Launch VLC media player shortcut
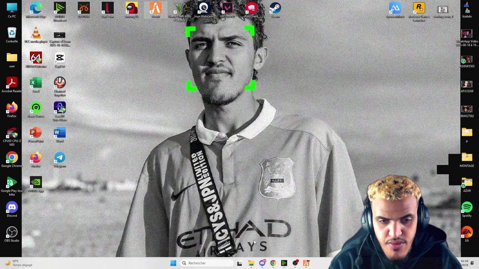Screen dimensions: 479x269 pyautogui.click(x=36, y=35)
